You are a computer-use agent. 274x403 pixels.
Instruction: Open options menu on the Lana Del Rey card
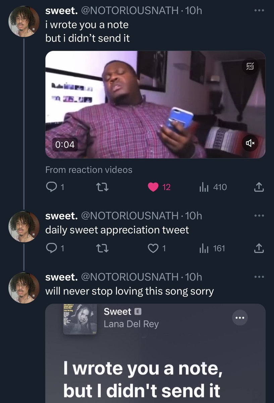(x=239, y=318)
